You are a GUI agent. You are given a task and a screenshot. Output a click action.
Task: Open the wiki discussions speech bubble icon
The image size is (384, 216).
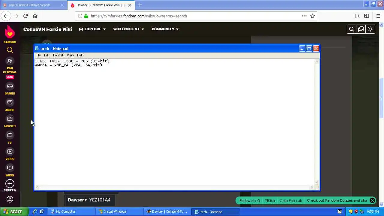click(361, 29)
